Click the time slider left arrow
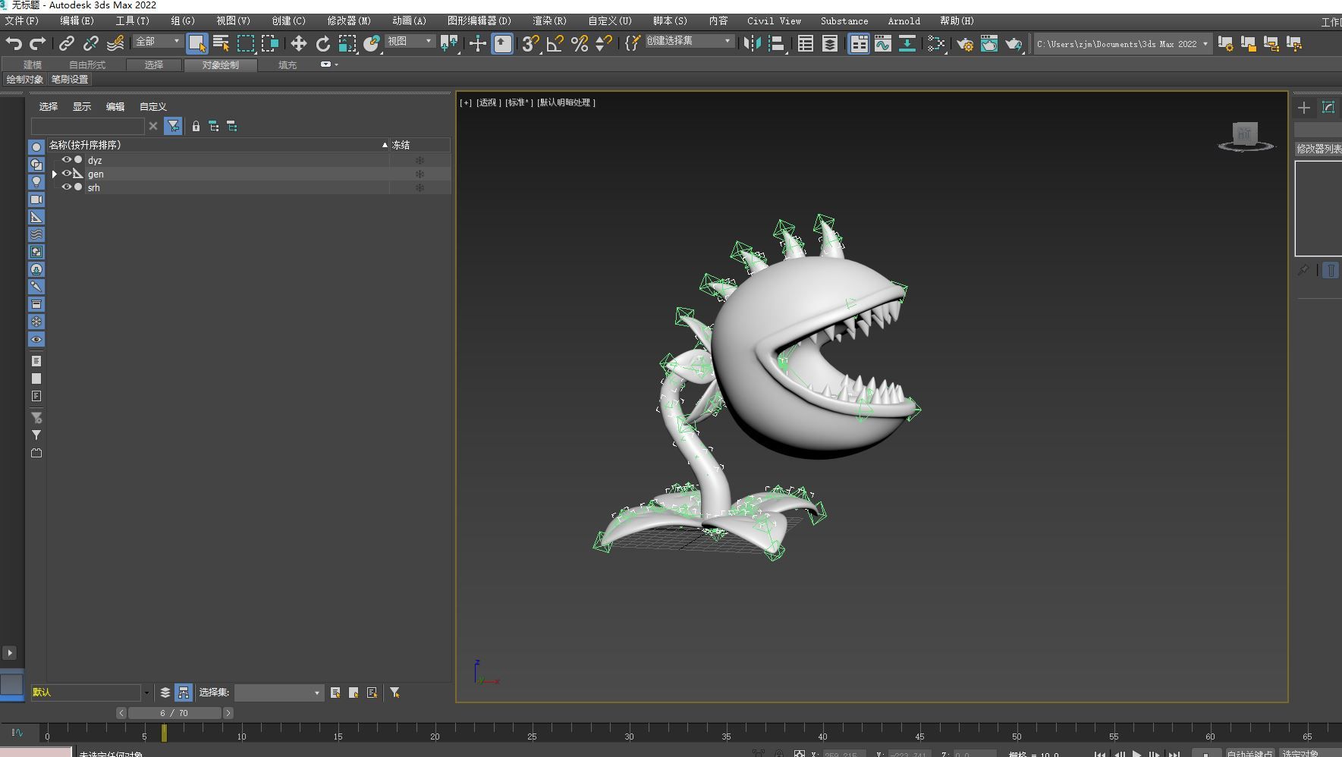The width and height of the screenshot is (1342, 757). (121, 713)
